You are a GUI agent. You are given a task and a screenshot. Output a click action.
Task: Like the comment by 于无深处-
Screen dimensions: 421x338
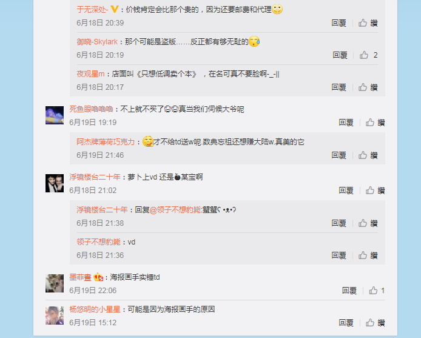coord(368,23)
